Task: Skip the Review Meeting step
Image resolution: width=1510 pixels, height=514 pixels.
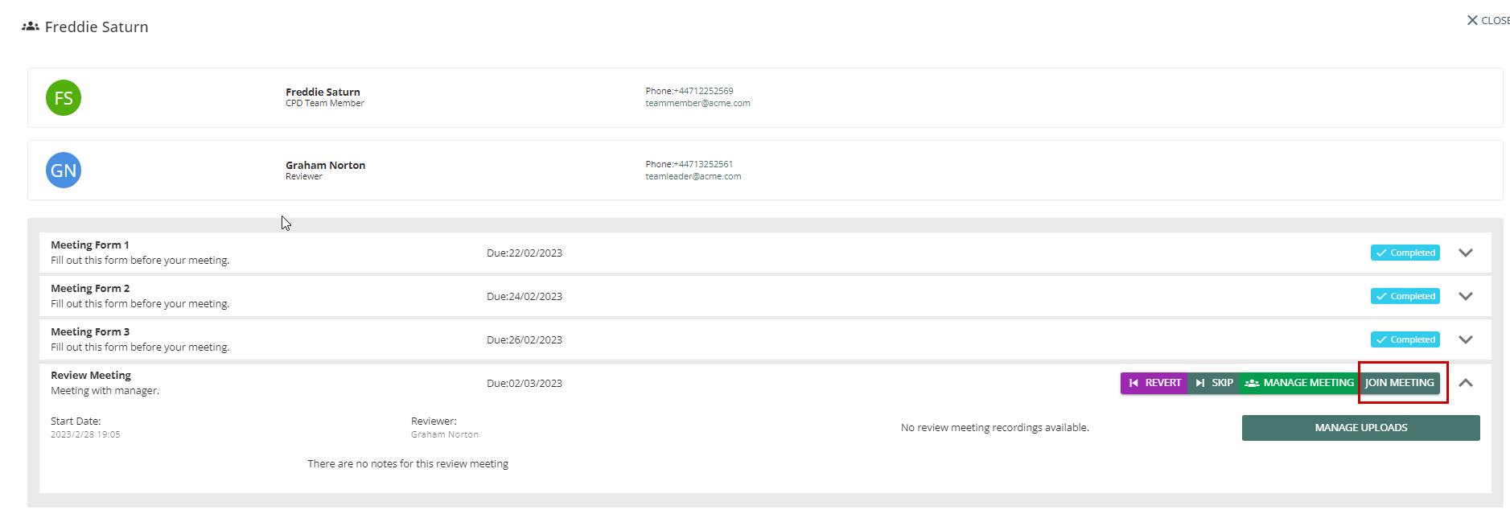Action: [x=1214, y=383]
